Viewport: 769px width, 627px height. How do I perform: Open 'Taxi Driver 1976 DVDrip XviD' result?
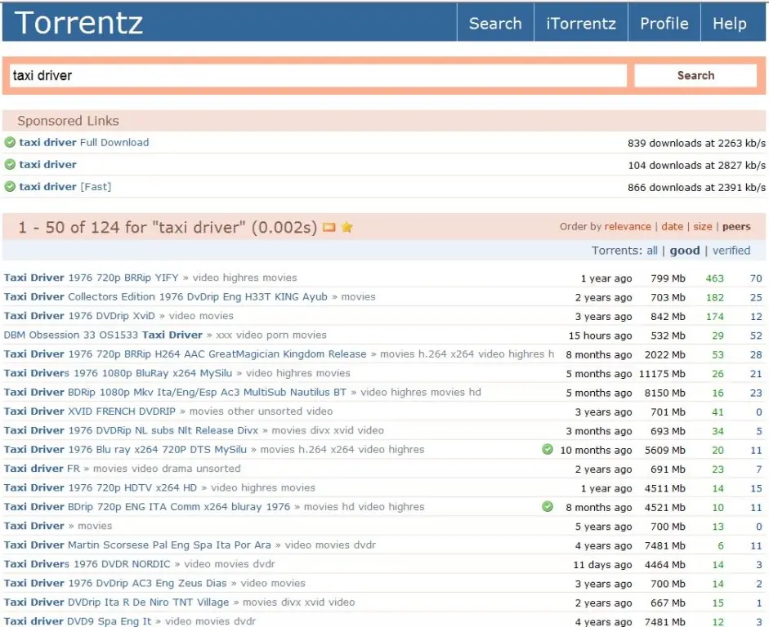coord(79,316)
